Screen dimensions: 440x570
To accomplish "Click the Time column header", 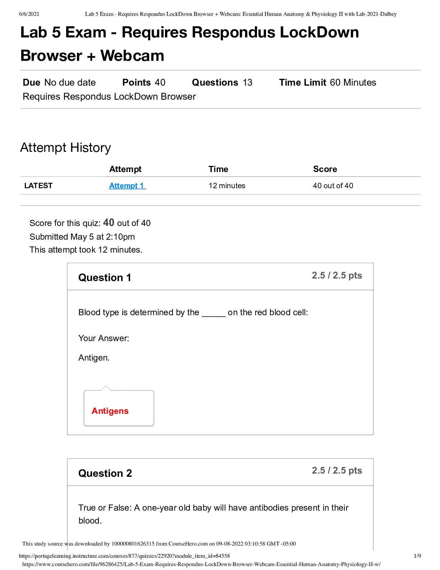I will [218, 169].
